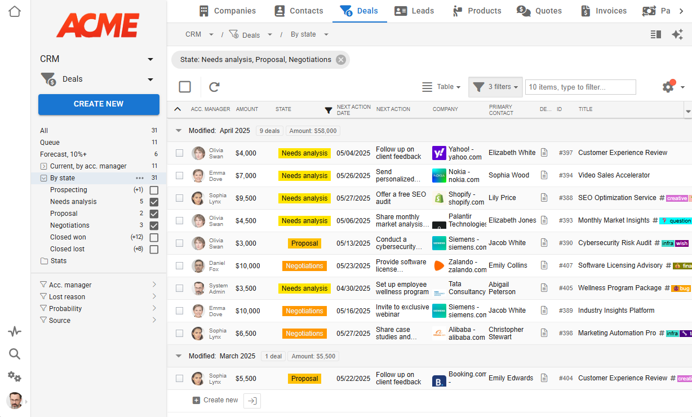
Task: Open the Table view dropdown
Action: tap(442, 87)
